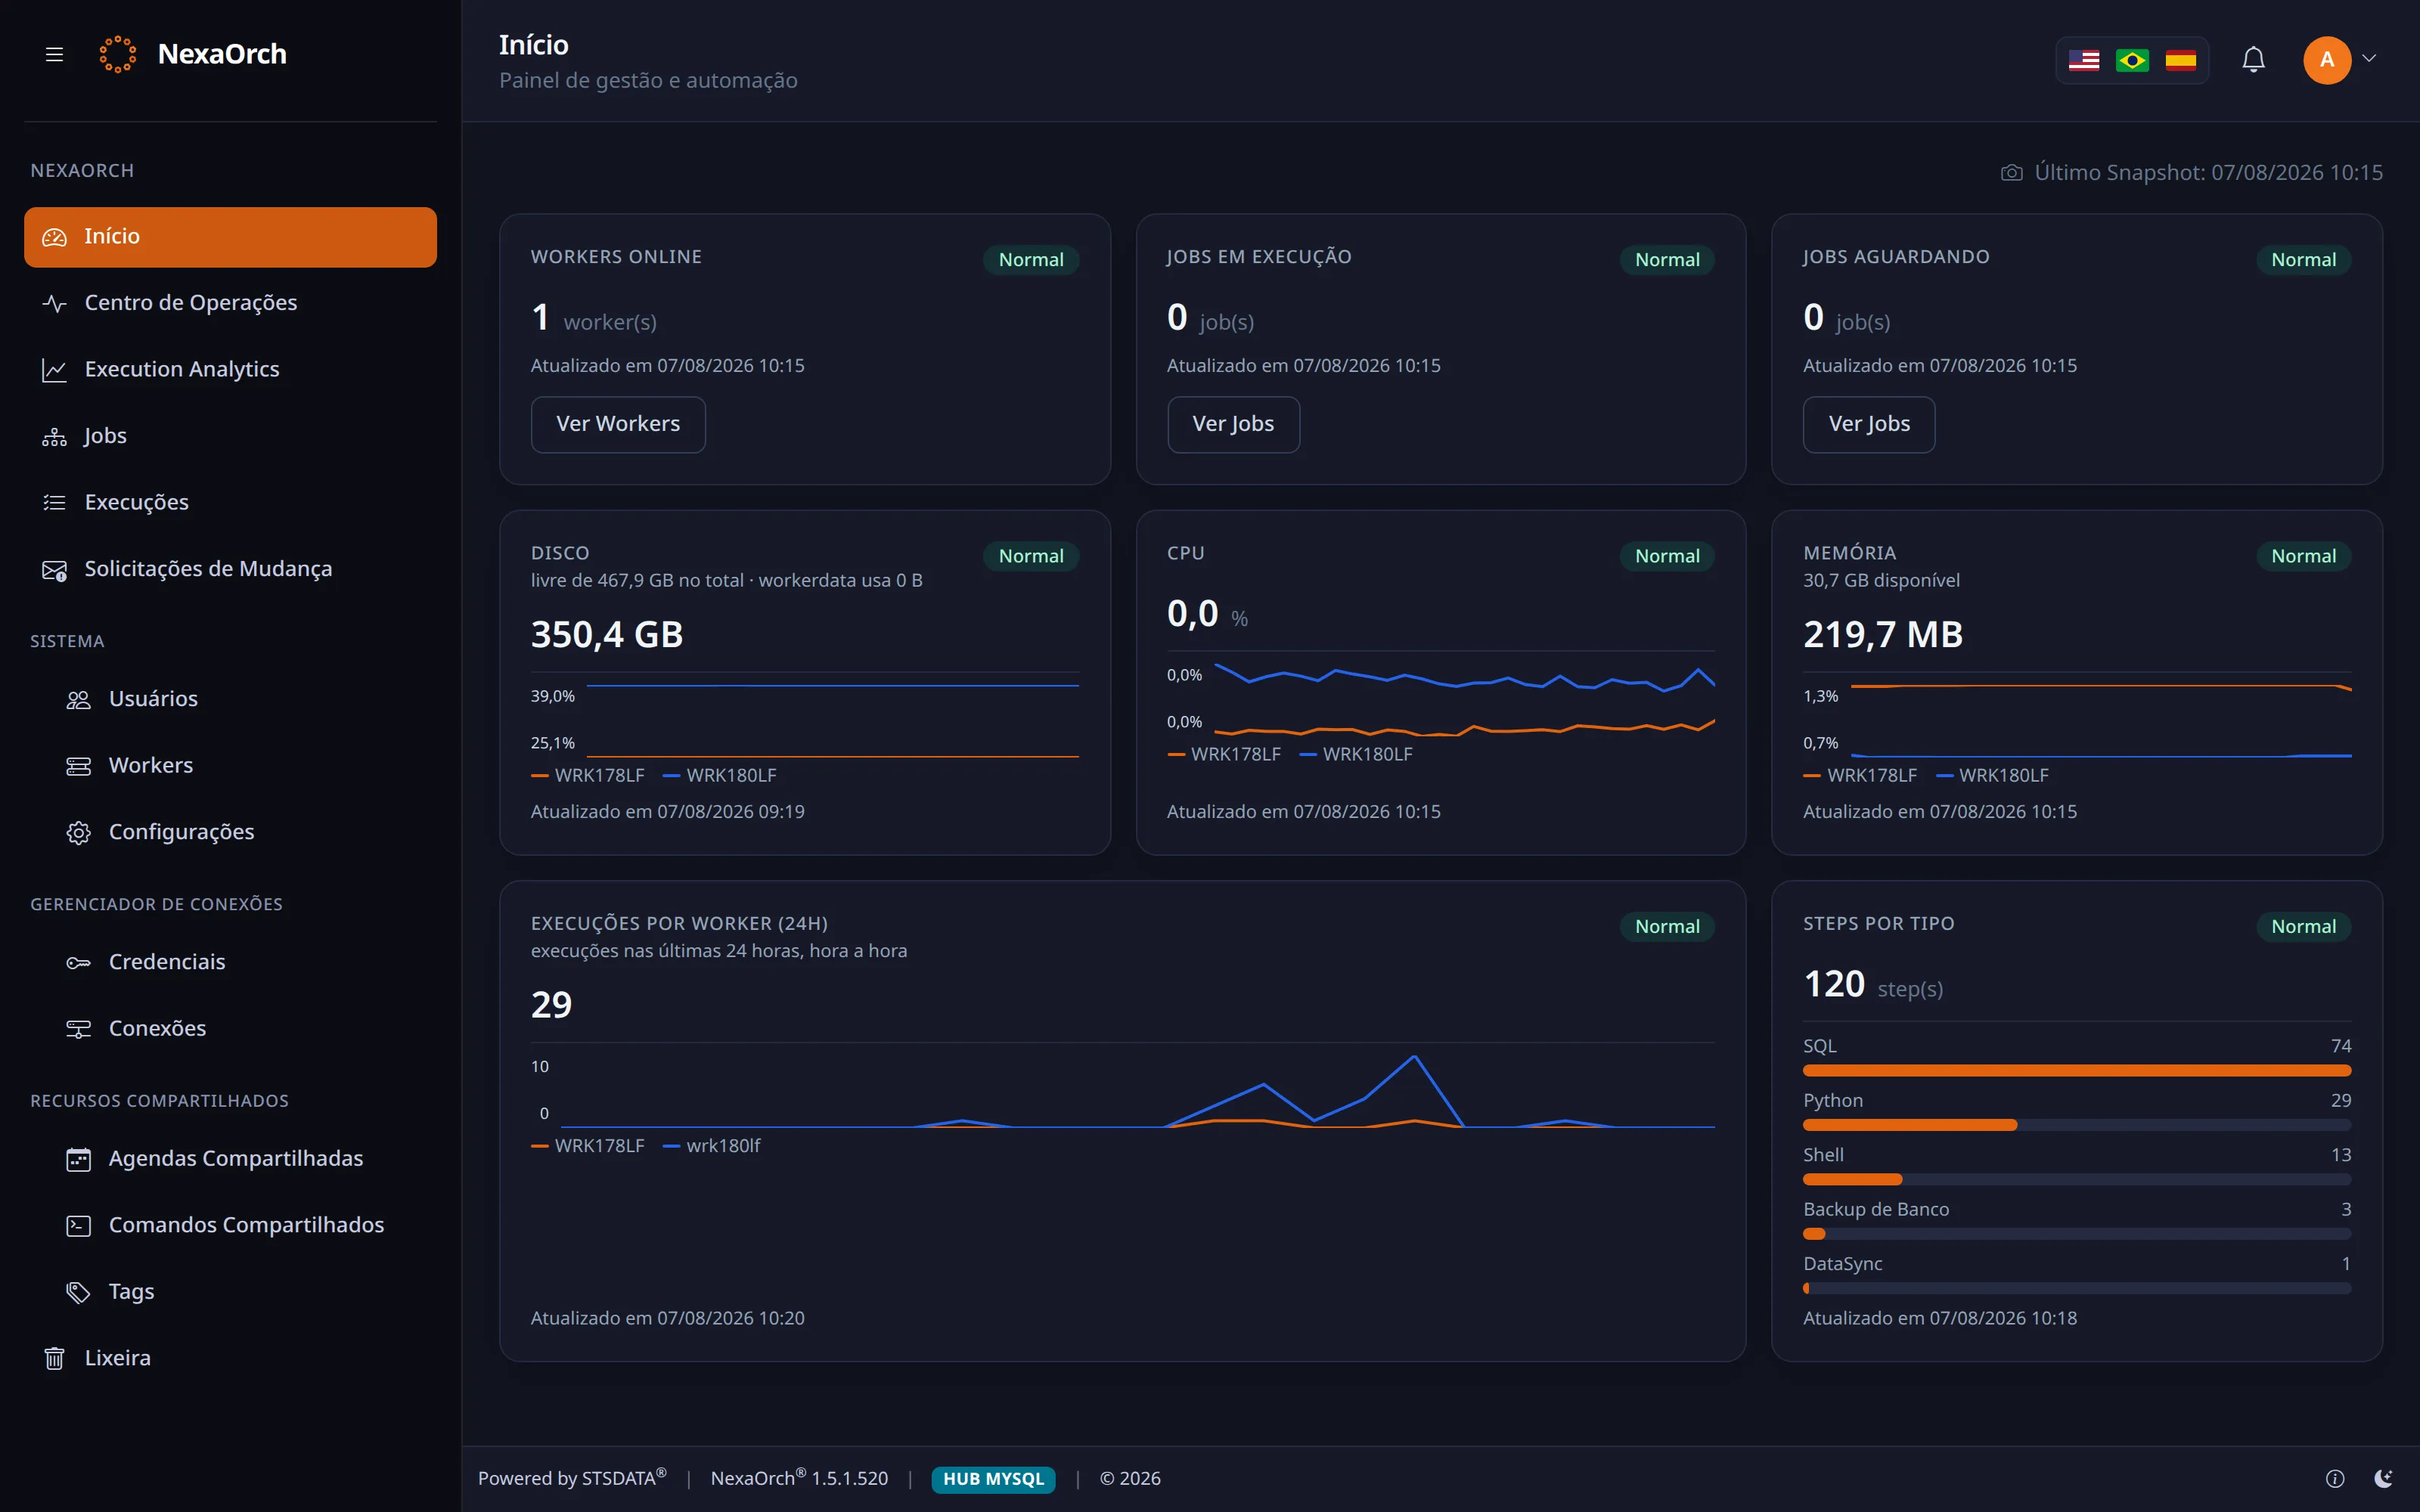The image size is (2420, 1512).
Task: Toggle WRK178LF legend in Execuções por Worker chart
Action: pyautogui.click(x=588, y=1146)
